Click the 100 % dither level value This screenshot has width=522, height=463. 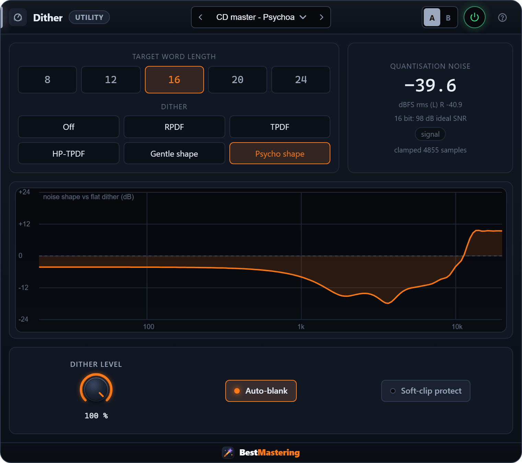tap(96, 416)
